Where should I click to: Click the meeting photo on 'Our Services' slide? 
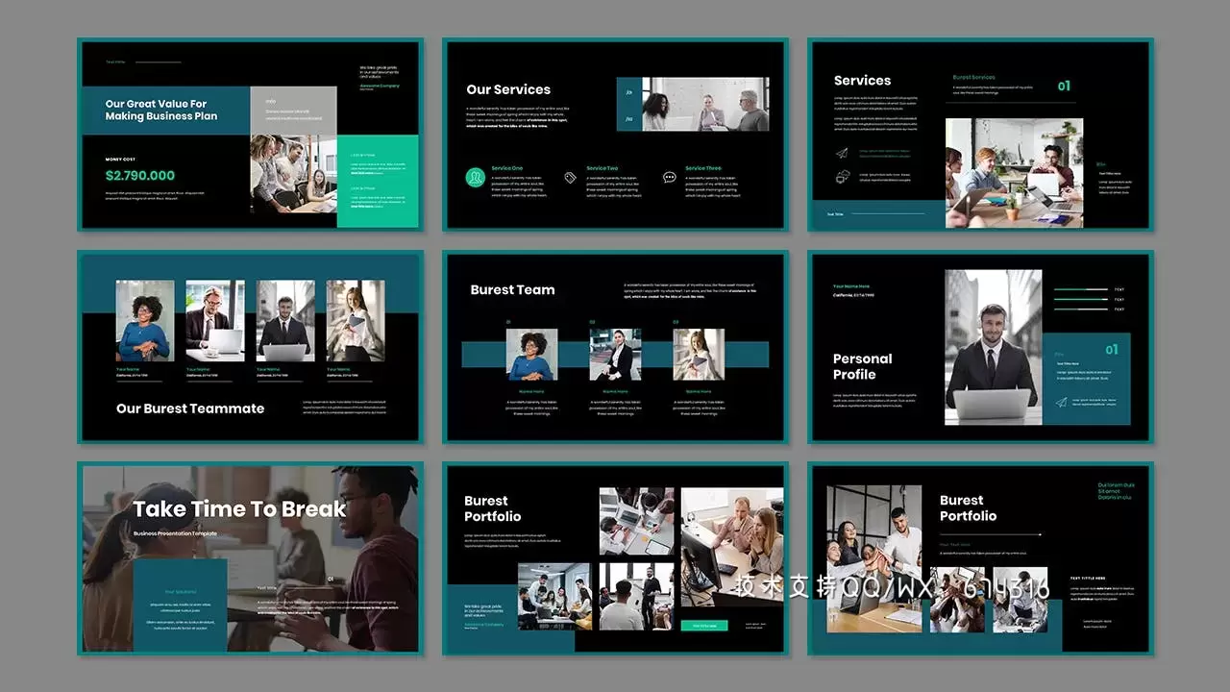click(705, 104)
